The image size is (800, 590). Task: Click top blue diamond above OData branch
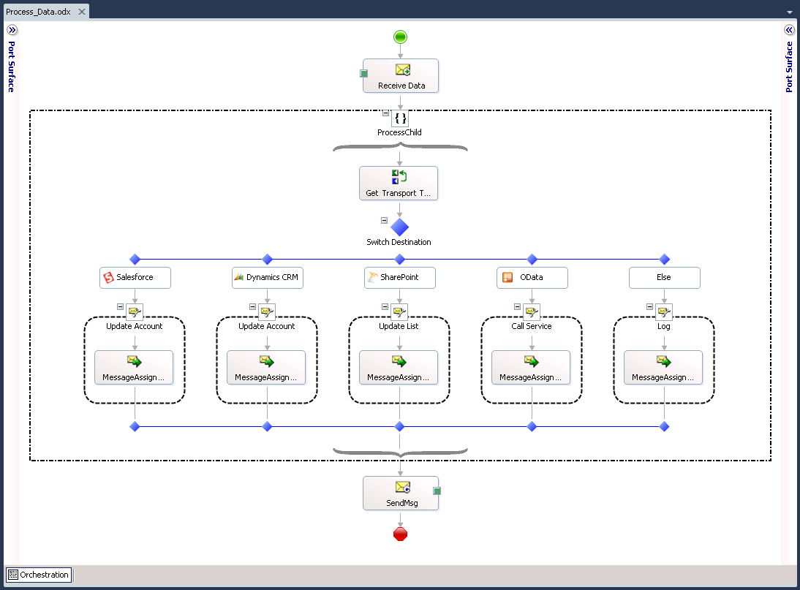click(532, 259)
